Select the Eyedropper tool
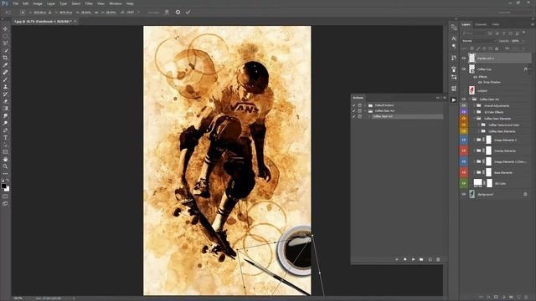 click(x=5, y=65)
